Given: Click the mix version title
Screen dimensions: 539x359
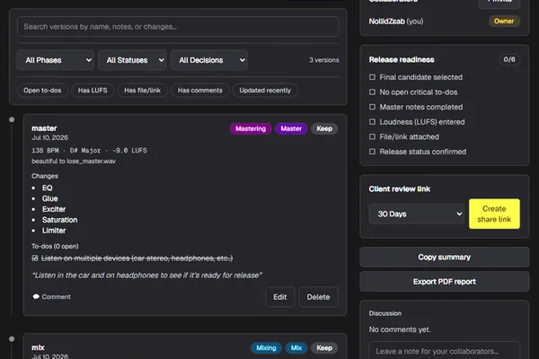Looking at the screenshot, I should 38,347.
